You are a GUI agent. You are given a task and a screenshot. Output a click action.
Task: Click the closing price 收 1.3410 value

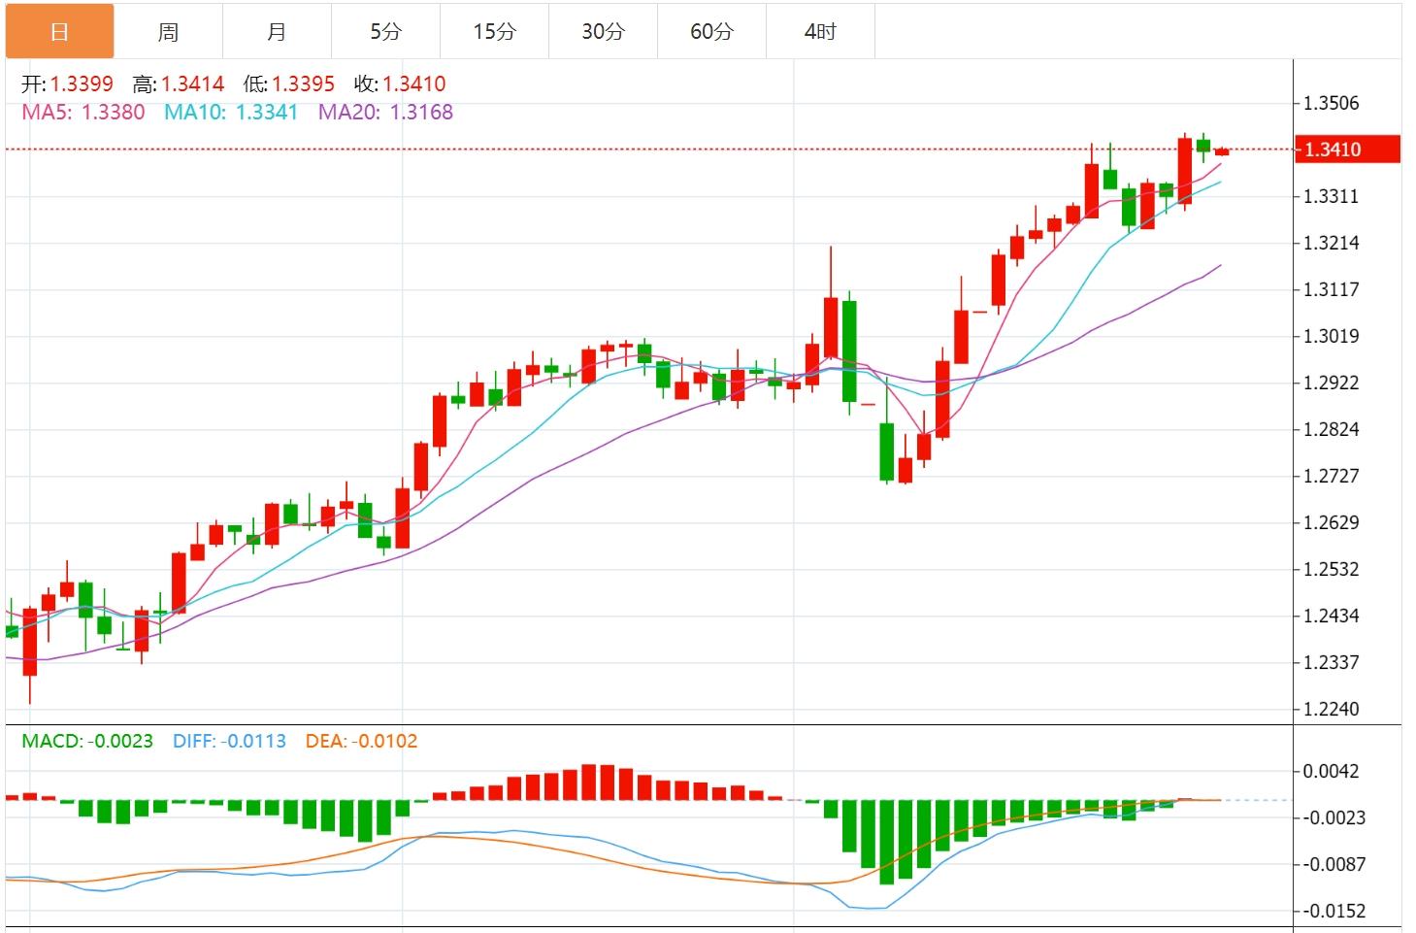tap(413, 84)
